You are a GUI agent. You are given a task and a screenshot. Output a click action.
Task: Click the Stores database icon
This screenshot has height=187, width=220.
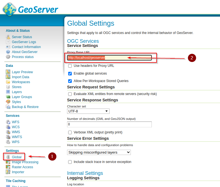pos(8,87)
